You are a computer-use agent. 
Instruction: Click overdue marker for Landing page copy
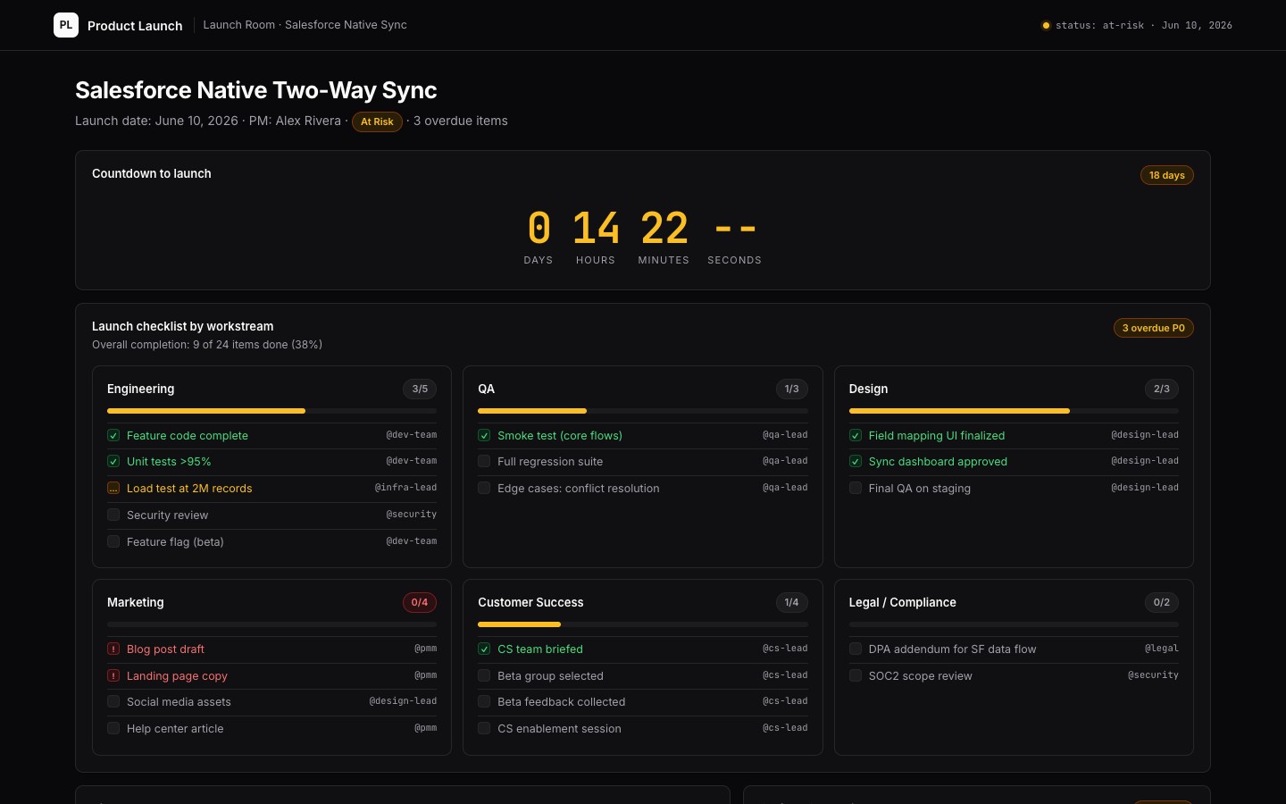coord(113,675)
